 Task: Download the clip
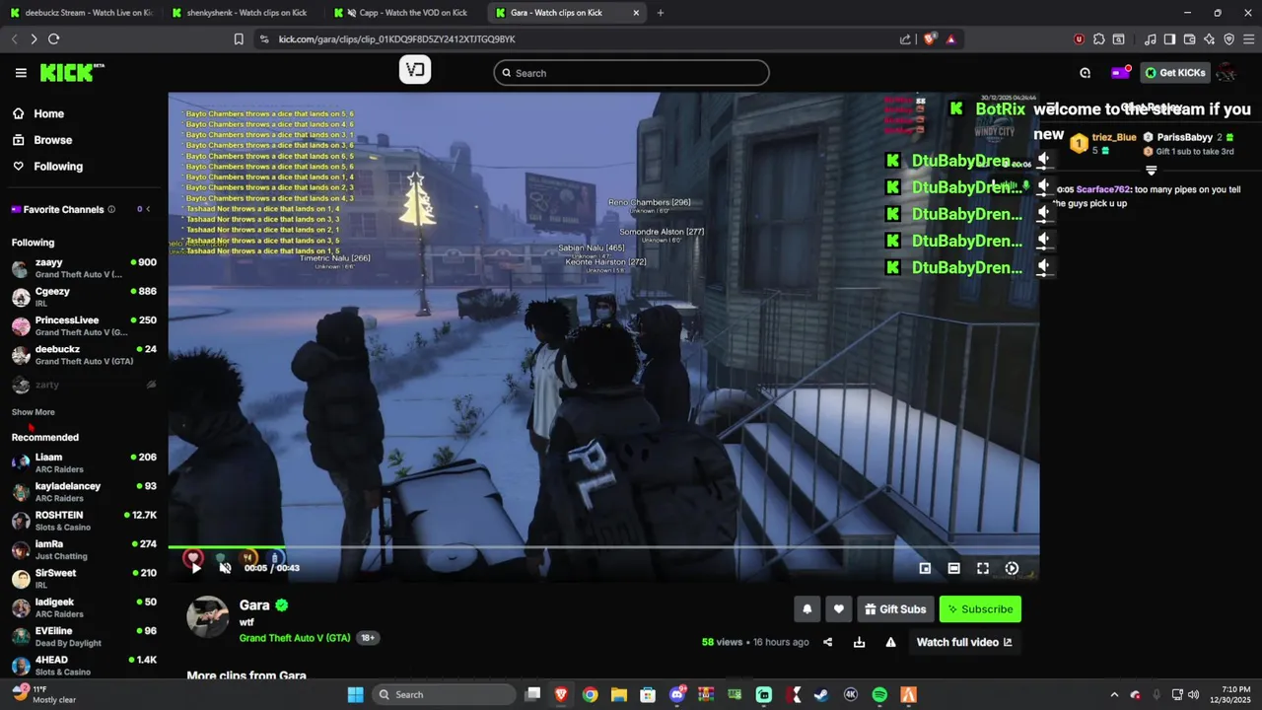[x=859, y=642]
